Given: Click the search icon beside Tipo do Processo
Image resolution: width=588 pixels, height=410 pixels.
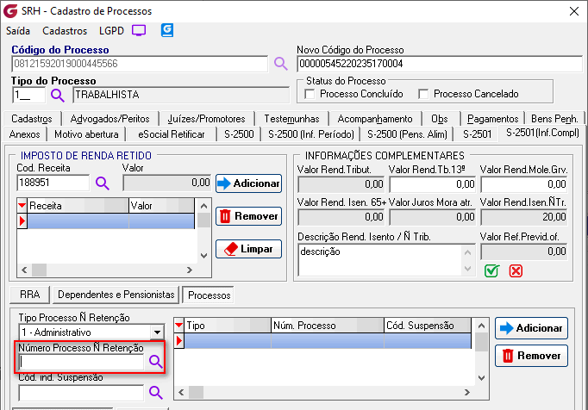Looking at the screenshot, I should tap(58, 95).
